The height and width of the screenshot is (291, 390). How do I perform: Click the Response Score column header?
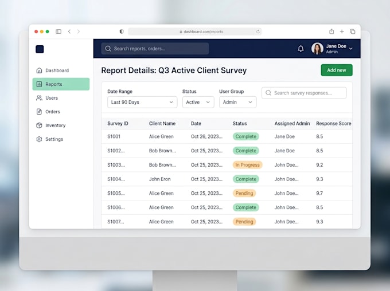[334, 124]
